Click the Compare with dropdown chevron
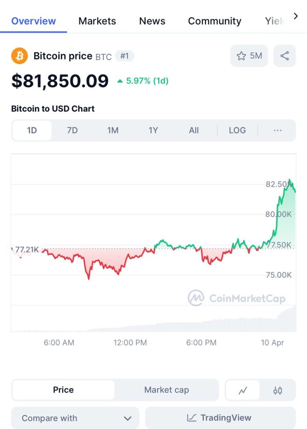This screenshot has height=429, width=307. click(x=128, y=418)
